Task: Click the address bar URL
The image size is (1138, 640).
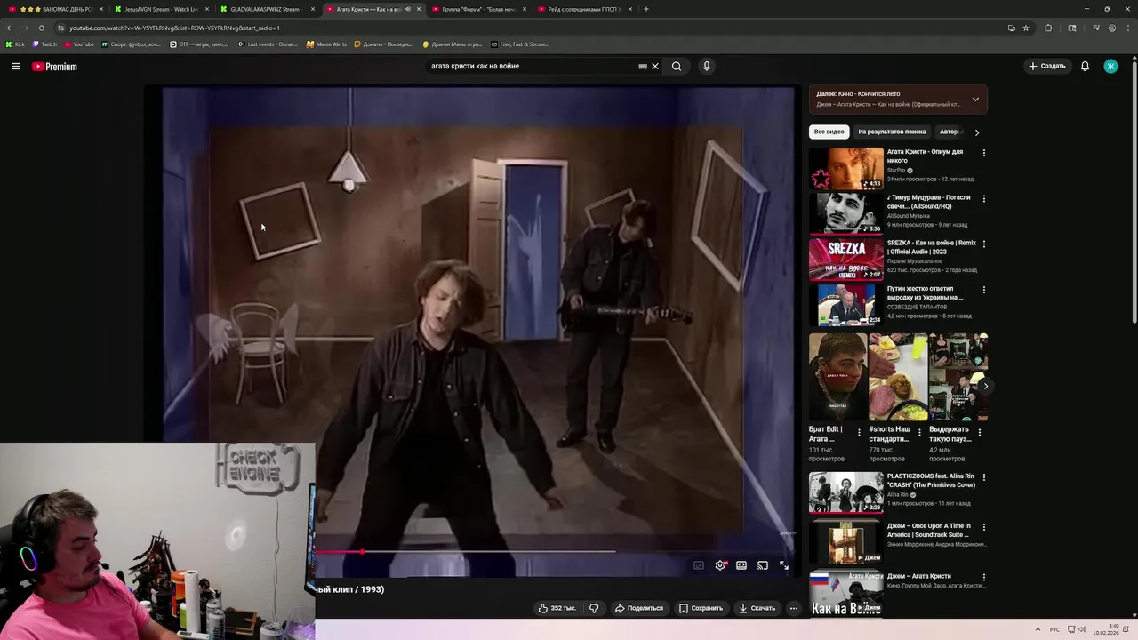Action: pyautogui.click(x=174, y=28)
